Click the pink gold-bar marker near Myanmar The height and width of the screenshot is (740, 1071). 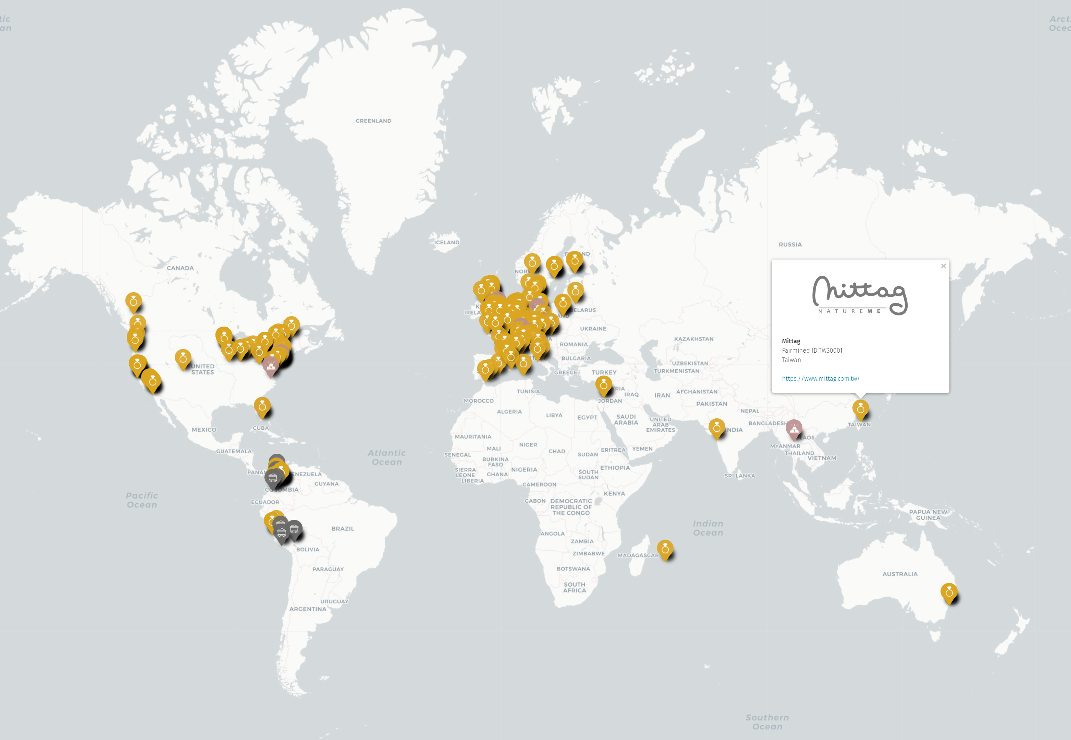tap(794, 429)
